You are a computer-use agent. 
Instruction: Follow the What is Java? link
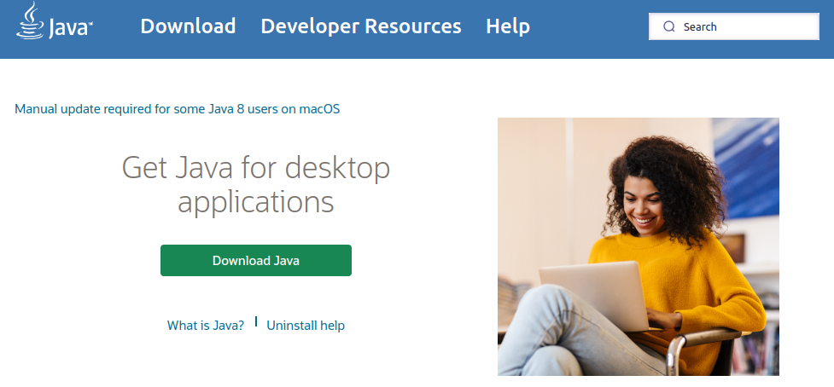pos(206,326)
